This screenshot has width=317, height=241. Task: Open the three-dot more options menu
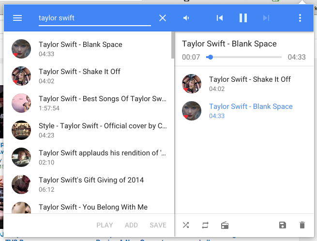[x=300, y=18]
